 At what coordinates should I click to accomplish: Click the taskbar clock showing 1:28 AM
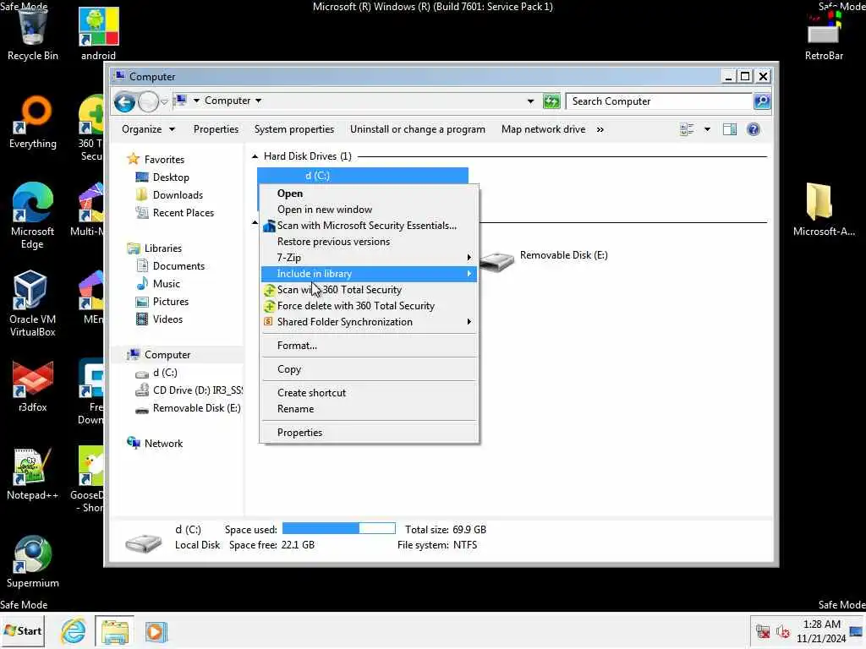coord(821,631)
